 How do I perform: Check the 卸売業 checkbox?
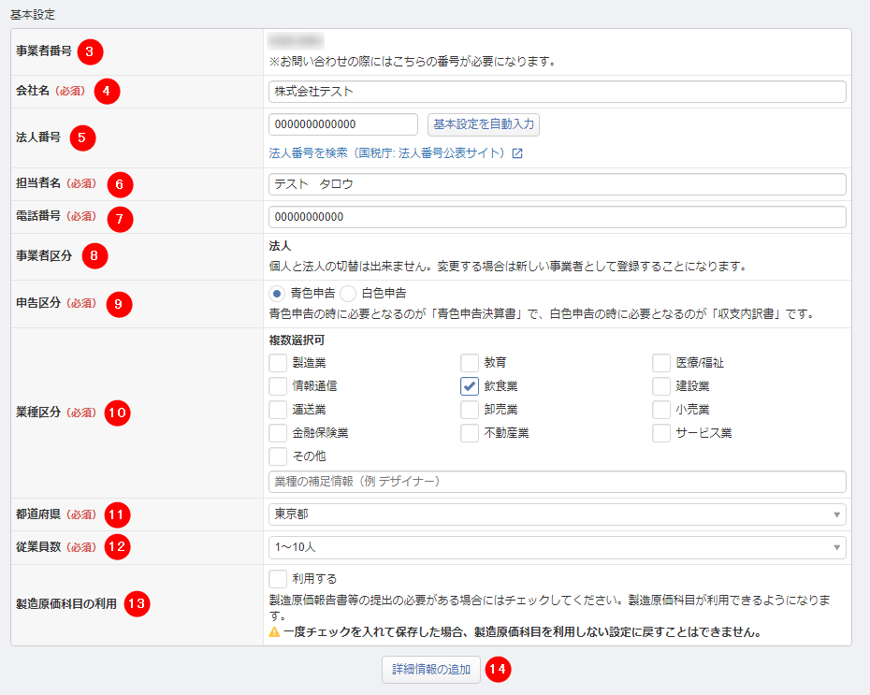coord(470,410)
